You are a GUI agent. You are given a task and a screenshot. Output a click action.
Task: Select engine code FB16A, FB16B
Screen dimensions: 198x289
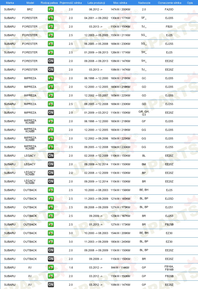(169, 268)
